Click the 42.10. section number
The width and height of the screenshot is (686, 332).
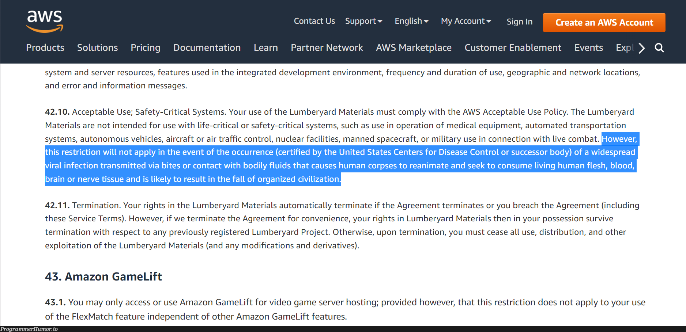57,112
